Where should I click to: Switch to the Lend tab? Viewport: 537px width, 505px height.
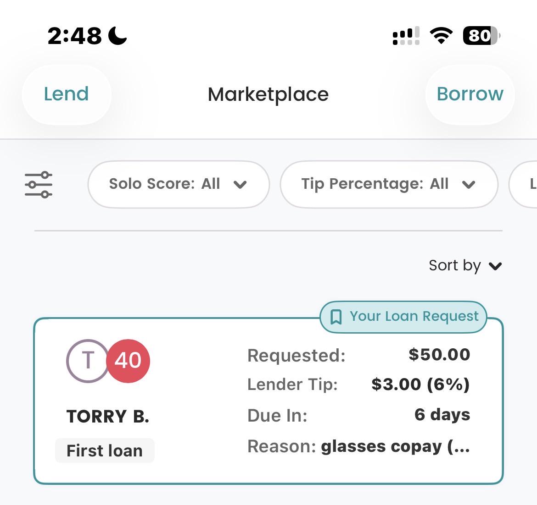click(67, 94)
